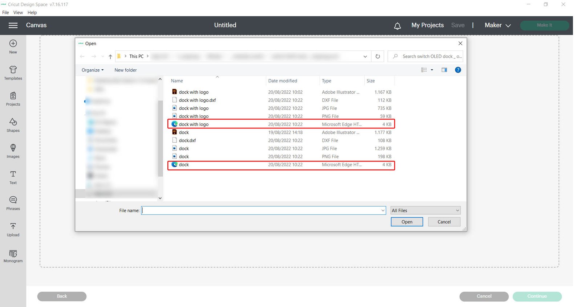Select the Text tool
Image resolution: width=581 pixels, height=307 pixels.
coord(13,177)
